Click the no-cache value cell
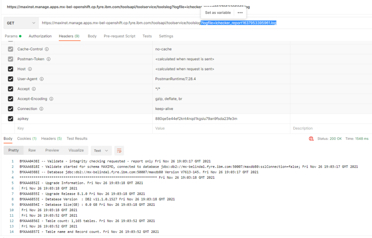The height and width of the screenshot is (238, 372). [221, 49]
